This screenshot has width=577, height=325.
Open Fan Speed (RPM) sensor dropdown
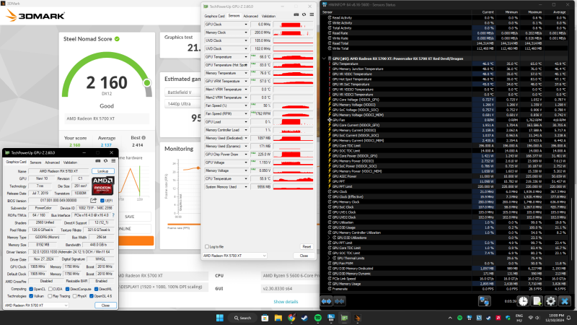[x=246, y=113]
